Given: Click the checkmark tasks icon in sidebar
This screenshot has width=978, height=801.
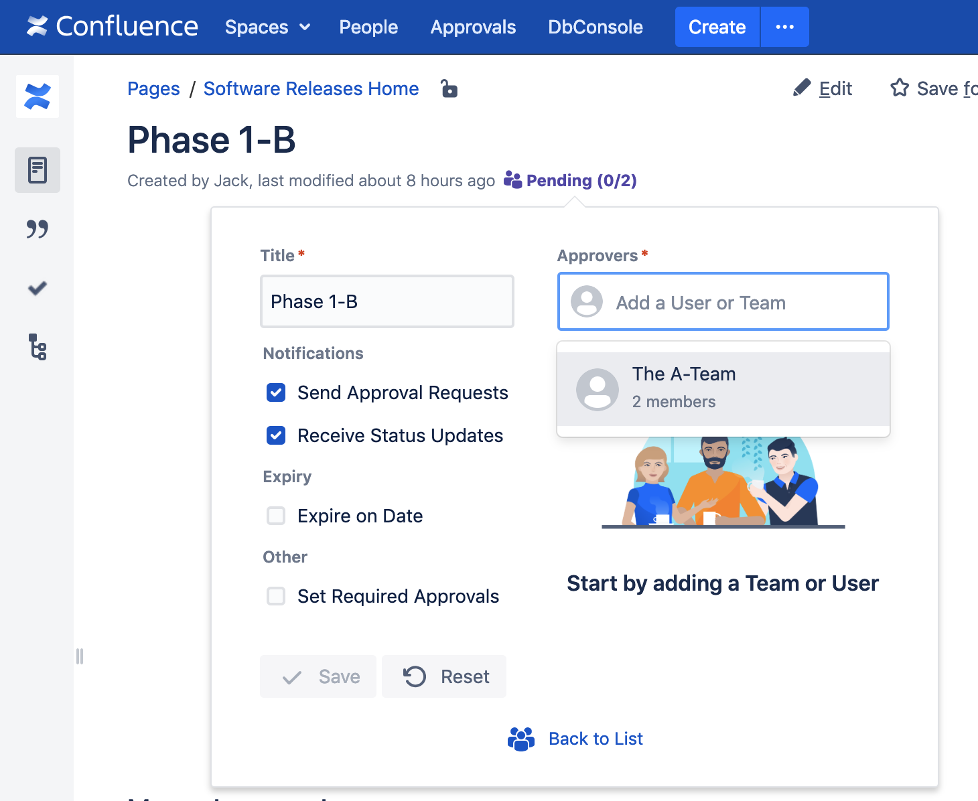Looking at the screenshot, I should pyautogui.click(x=38, y=288).
